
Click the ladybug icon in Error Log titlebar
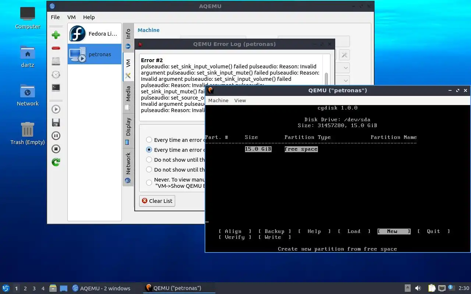point(140,44)
